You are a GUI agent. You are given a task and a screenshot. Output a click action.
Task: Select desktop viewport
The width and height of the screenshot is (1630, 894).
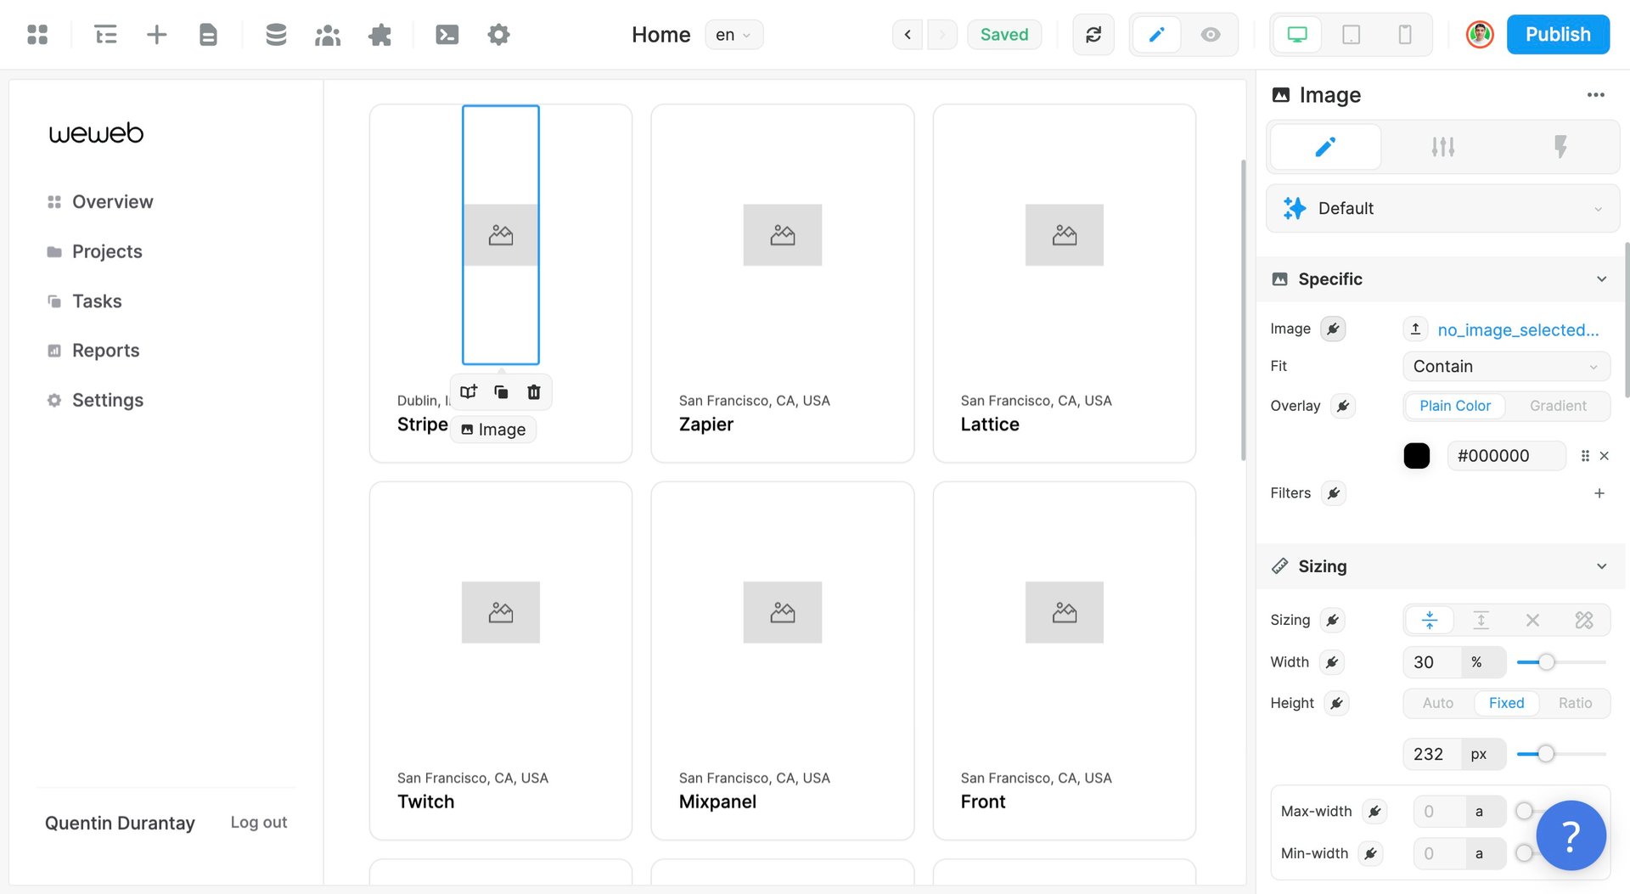pos(1297,35)
